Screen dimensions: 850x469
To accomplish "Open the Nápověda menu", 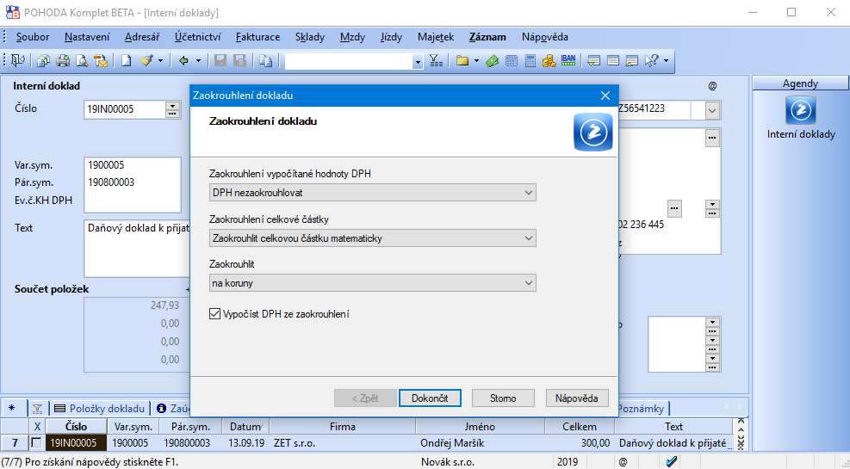I will tap(545, 37).
